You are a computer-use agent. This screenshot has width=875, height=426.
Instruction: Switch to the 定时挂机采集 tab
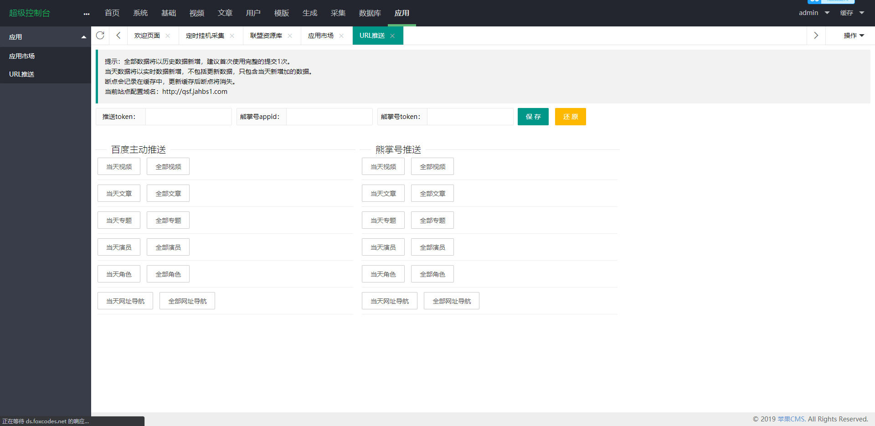(x=205, y=36)
